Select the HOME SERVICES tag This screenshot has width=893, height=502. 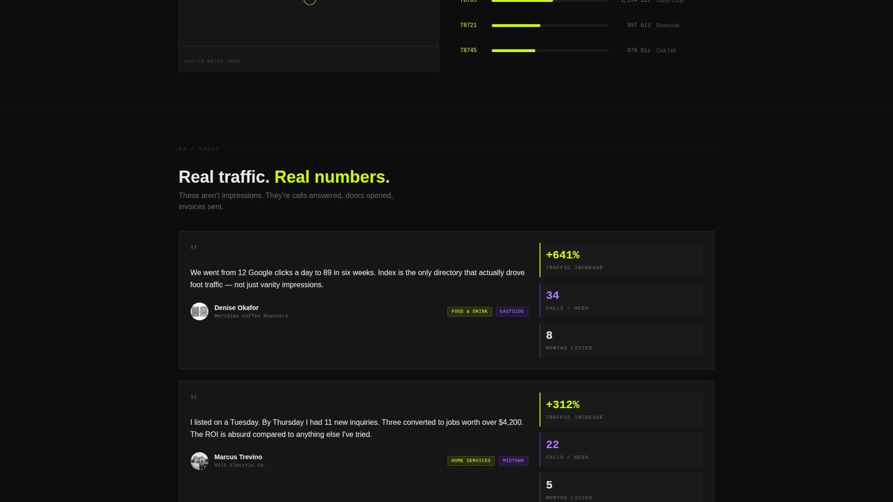pos(471,461)
